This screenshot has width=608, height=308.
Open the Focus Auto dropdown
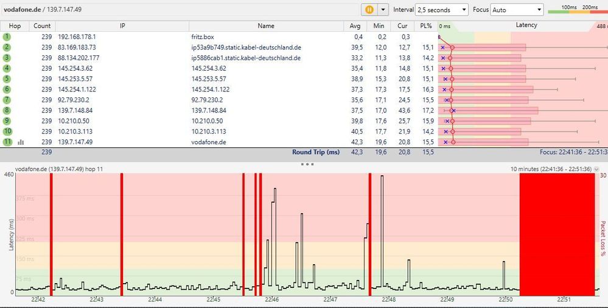pyautogui.click(x=517, y=10)
